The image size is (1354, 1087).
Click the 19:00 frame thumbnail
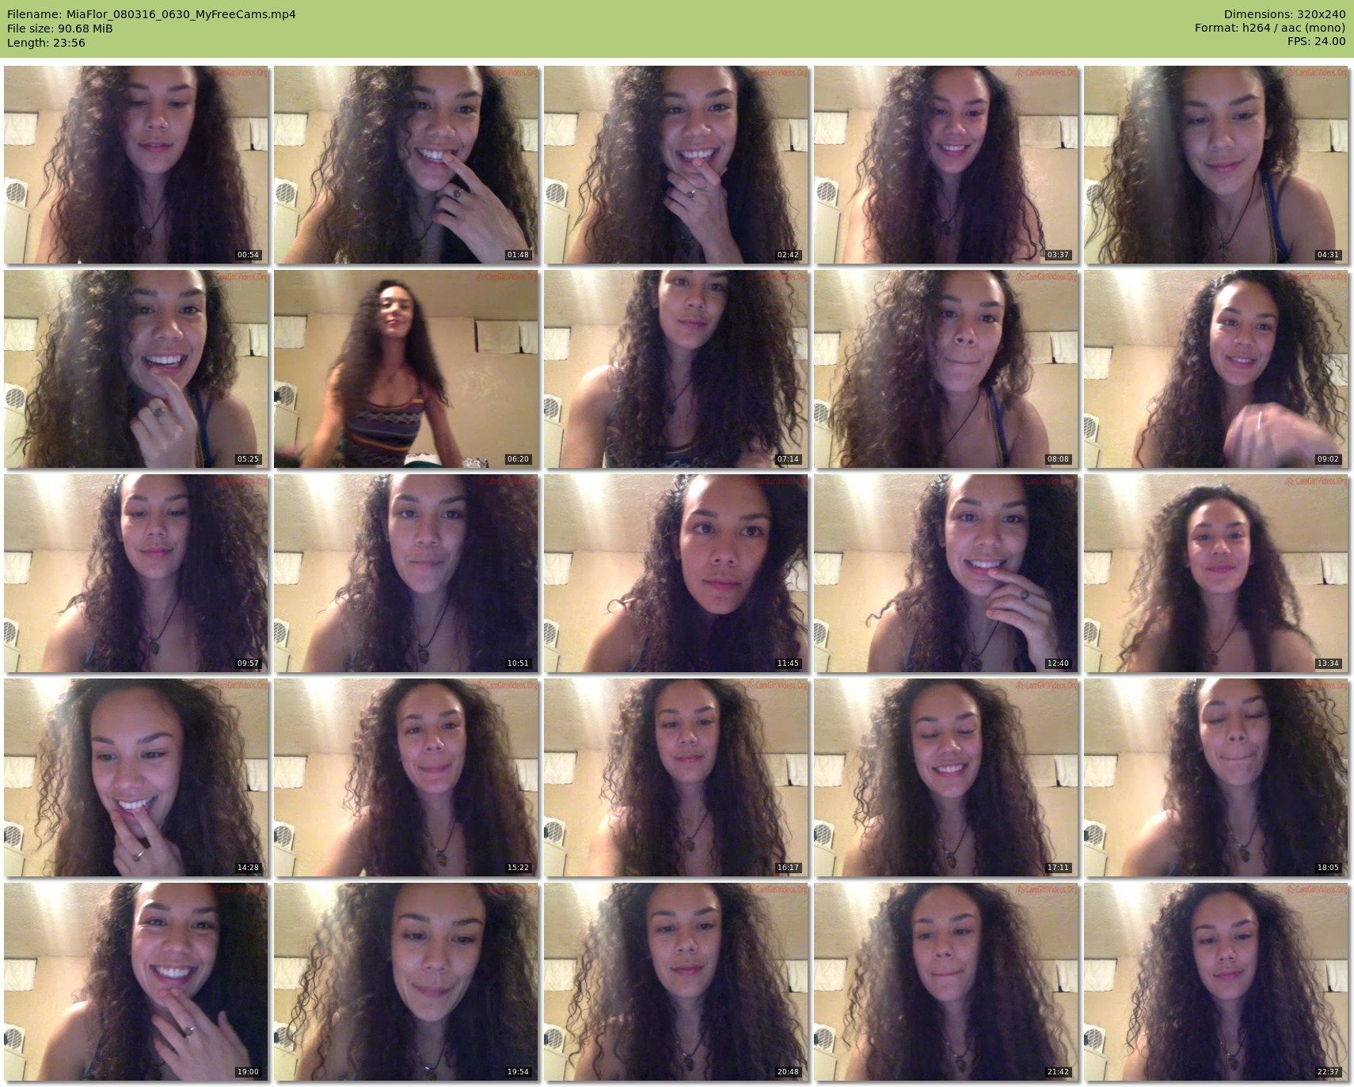point(136,982)
